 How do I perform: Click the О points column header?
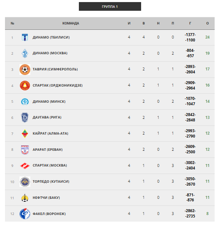(x=208, y=23)
